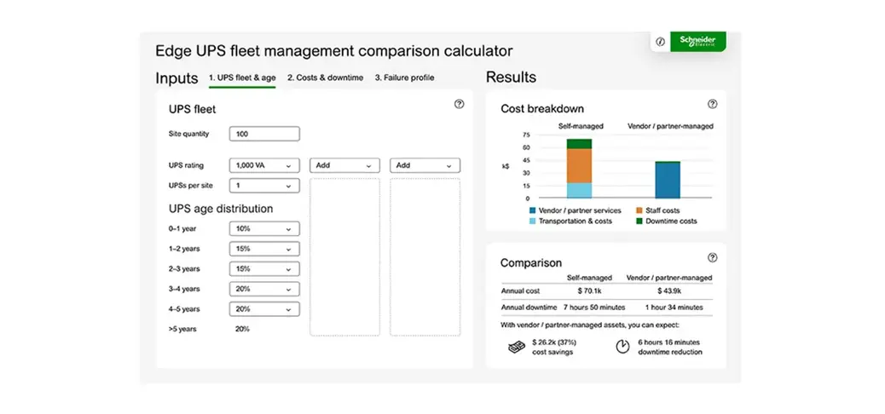Click the 'Inputs' heading
Viewport: 885px width, 414px height.
(176, 78)
